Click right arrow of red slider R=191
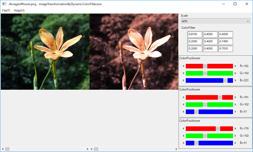 235,97
